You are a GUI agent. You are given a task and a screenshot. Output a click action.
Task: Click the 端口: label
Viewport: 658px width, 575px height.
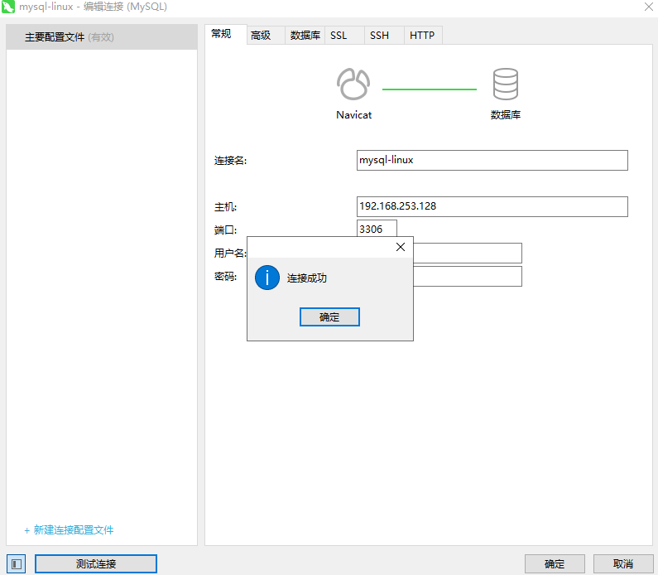[225, 230]
